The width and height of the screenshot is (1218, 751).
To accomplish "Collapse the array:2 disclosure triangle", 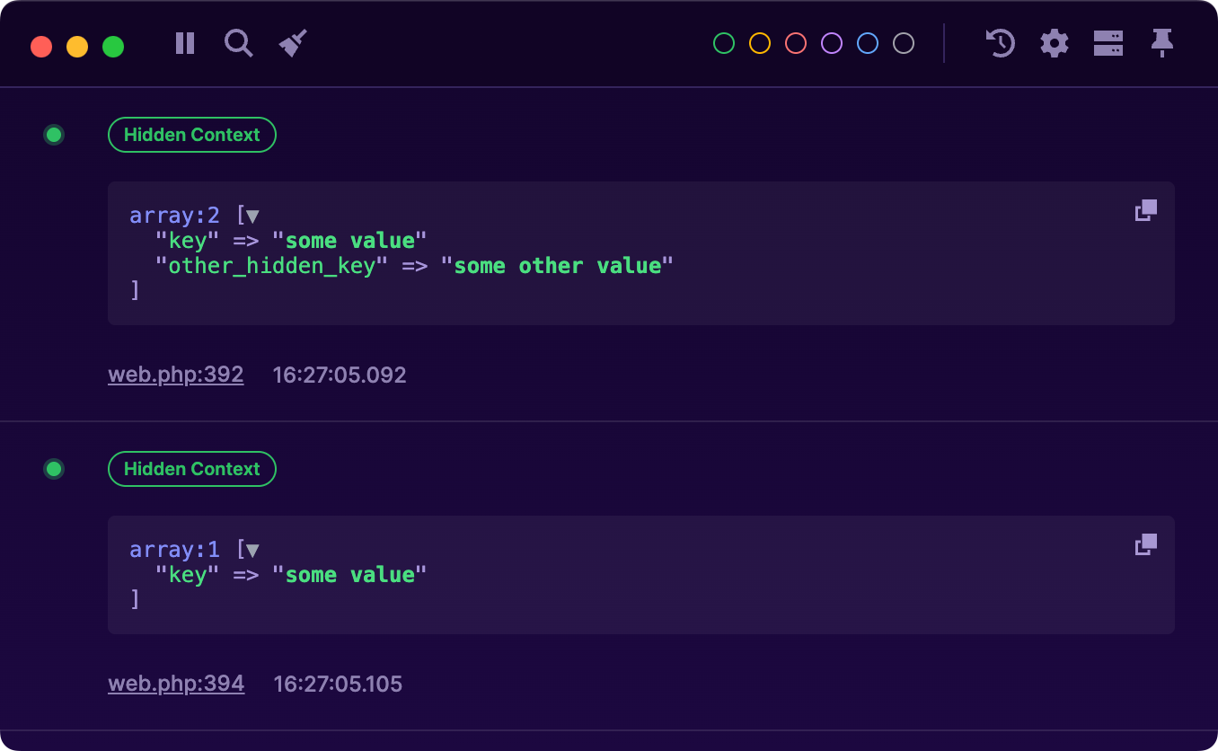I will [x=251, y=215].
